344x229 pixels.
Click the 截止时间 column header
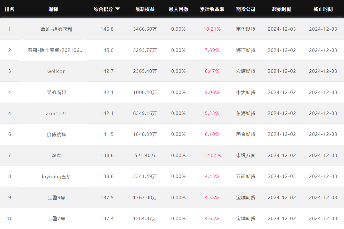click(x=323, y=9)
